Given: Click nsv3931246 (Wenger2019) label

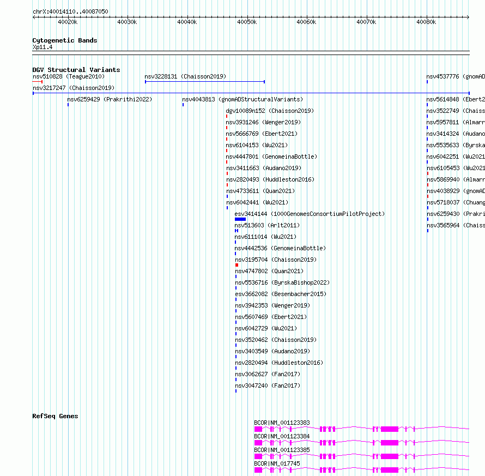Looking at the screenshot, I should point(263,122).
